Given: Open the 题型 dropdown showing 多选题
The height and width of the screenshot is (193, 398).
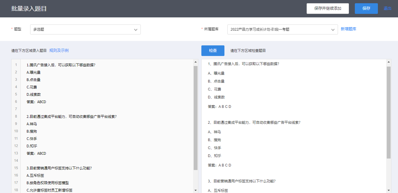Looking at the screenshot, I should (x=85, y=29).
